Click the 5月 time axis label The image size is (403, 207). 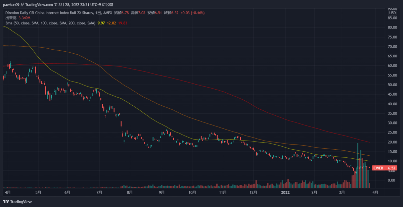point(38,193)
